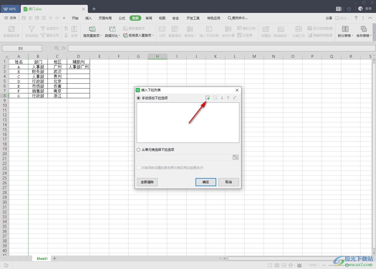Add a new sheet with the plus button

coord(55,259)
